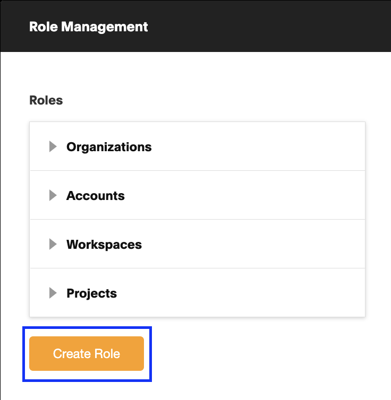Click the gray arrow icon beside Accounts

pos(53,195)
